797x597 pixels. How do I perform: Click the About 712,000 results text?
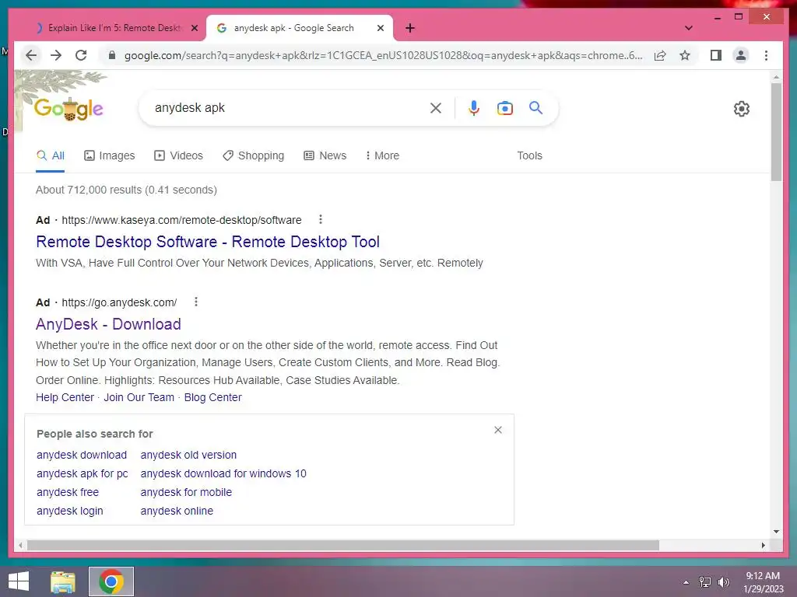(126, 190)
